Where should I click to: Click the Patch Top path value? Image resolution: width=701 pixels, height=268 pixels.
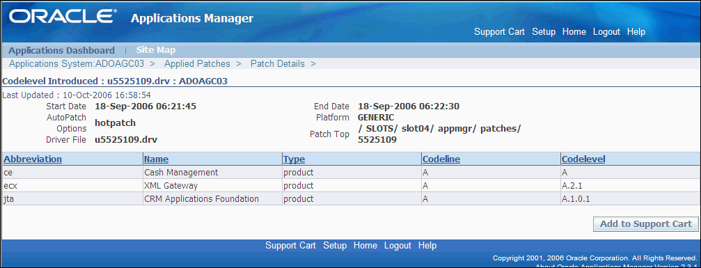point(439,134)
